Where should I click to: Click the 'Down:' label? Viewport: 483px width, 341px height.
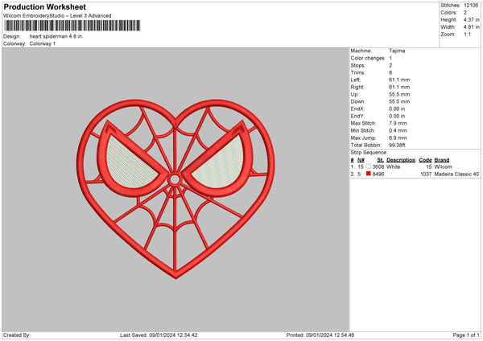(358, 101)
